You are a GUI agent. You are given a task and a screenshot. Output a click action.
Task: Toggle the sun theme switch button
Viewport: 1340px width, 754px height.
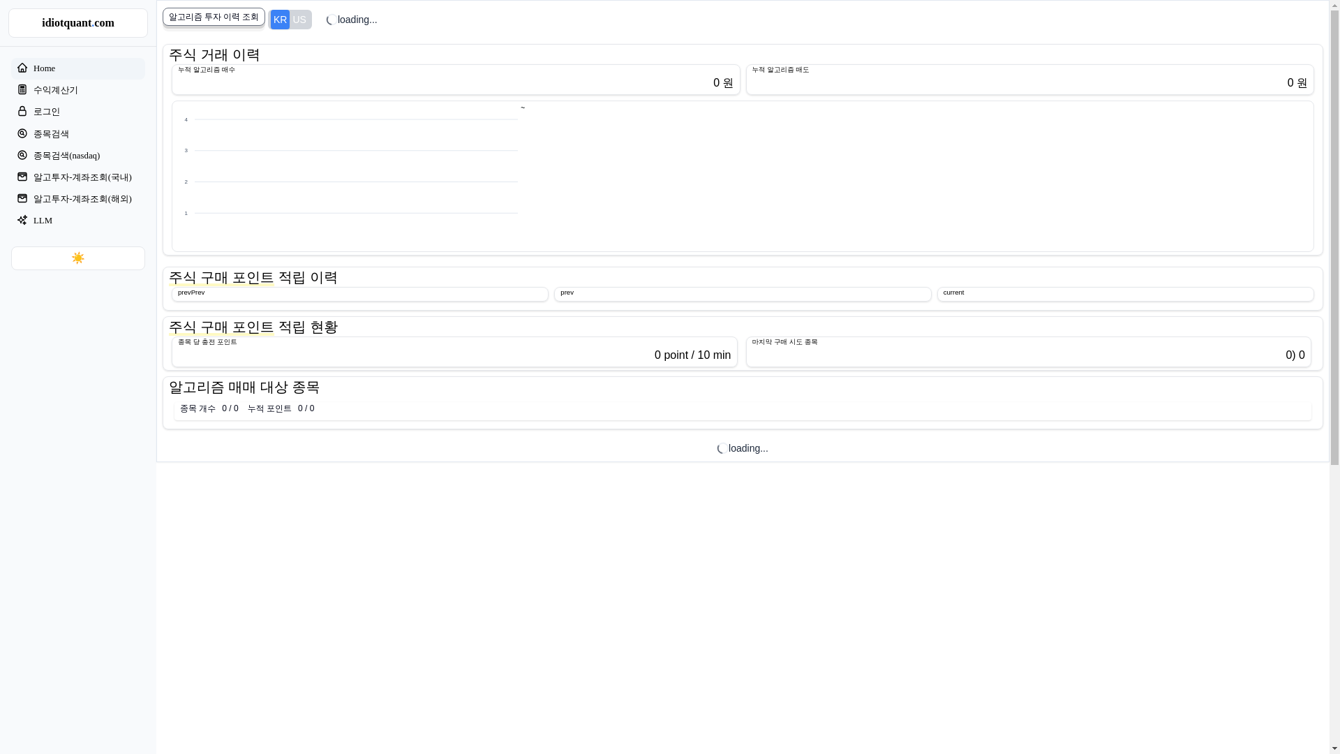pos(78,258)
